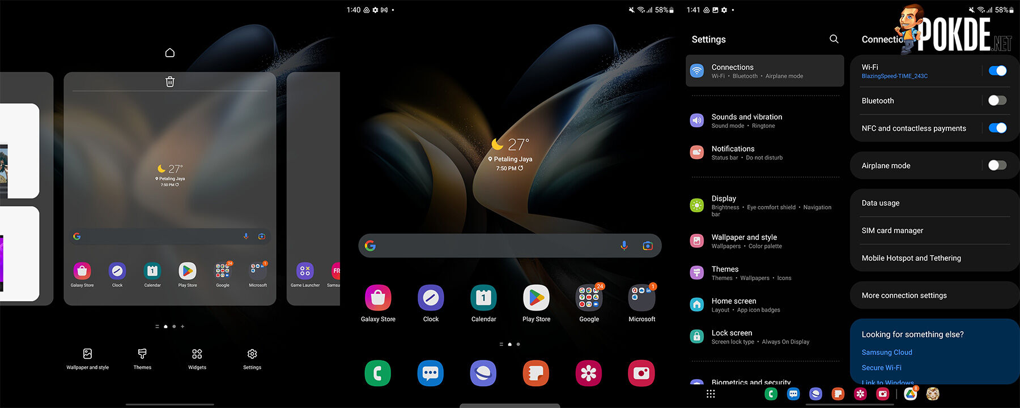Launch Samsung Internet from the home dock
This screenshot has width=1020, height=408.
(483, 373)
